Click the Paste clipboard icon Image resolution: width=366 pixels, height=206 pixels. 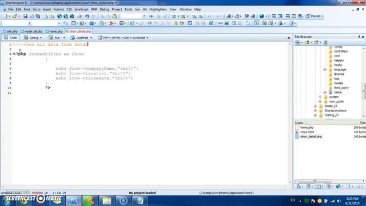pyautogui.click(x=114, y=16)
